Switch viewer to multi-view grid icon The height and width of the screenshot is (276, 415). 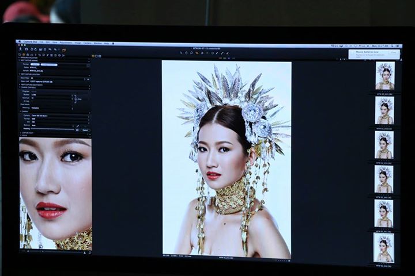[93, 56]
